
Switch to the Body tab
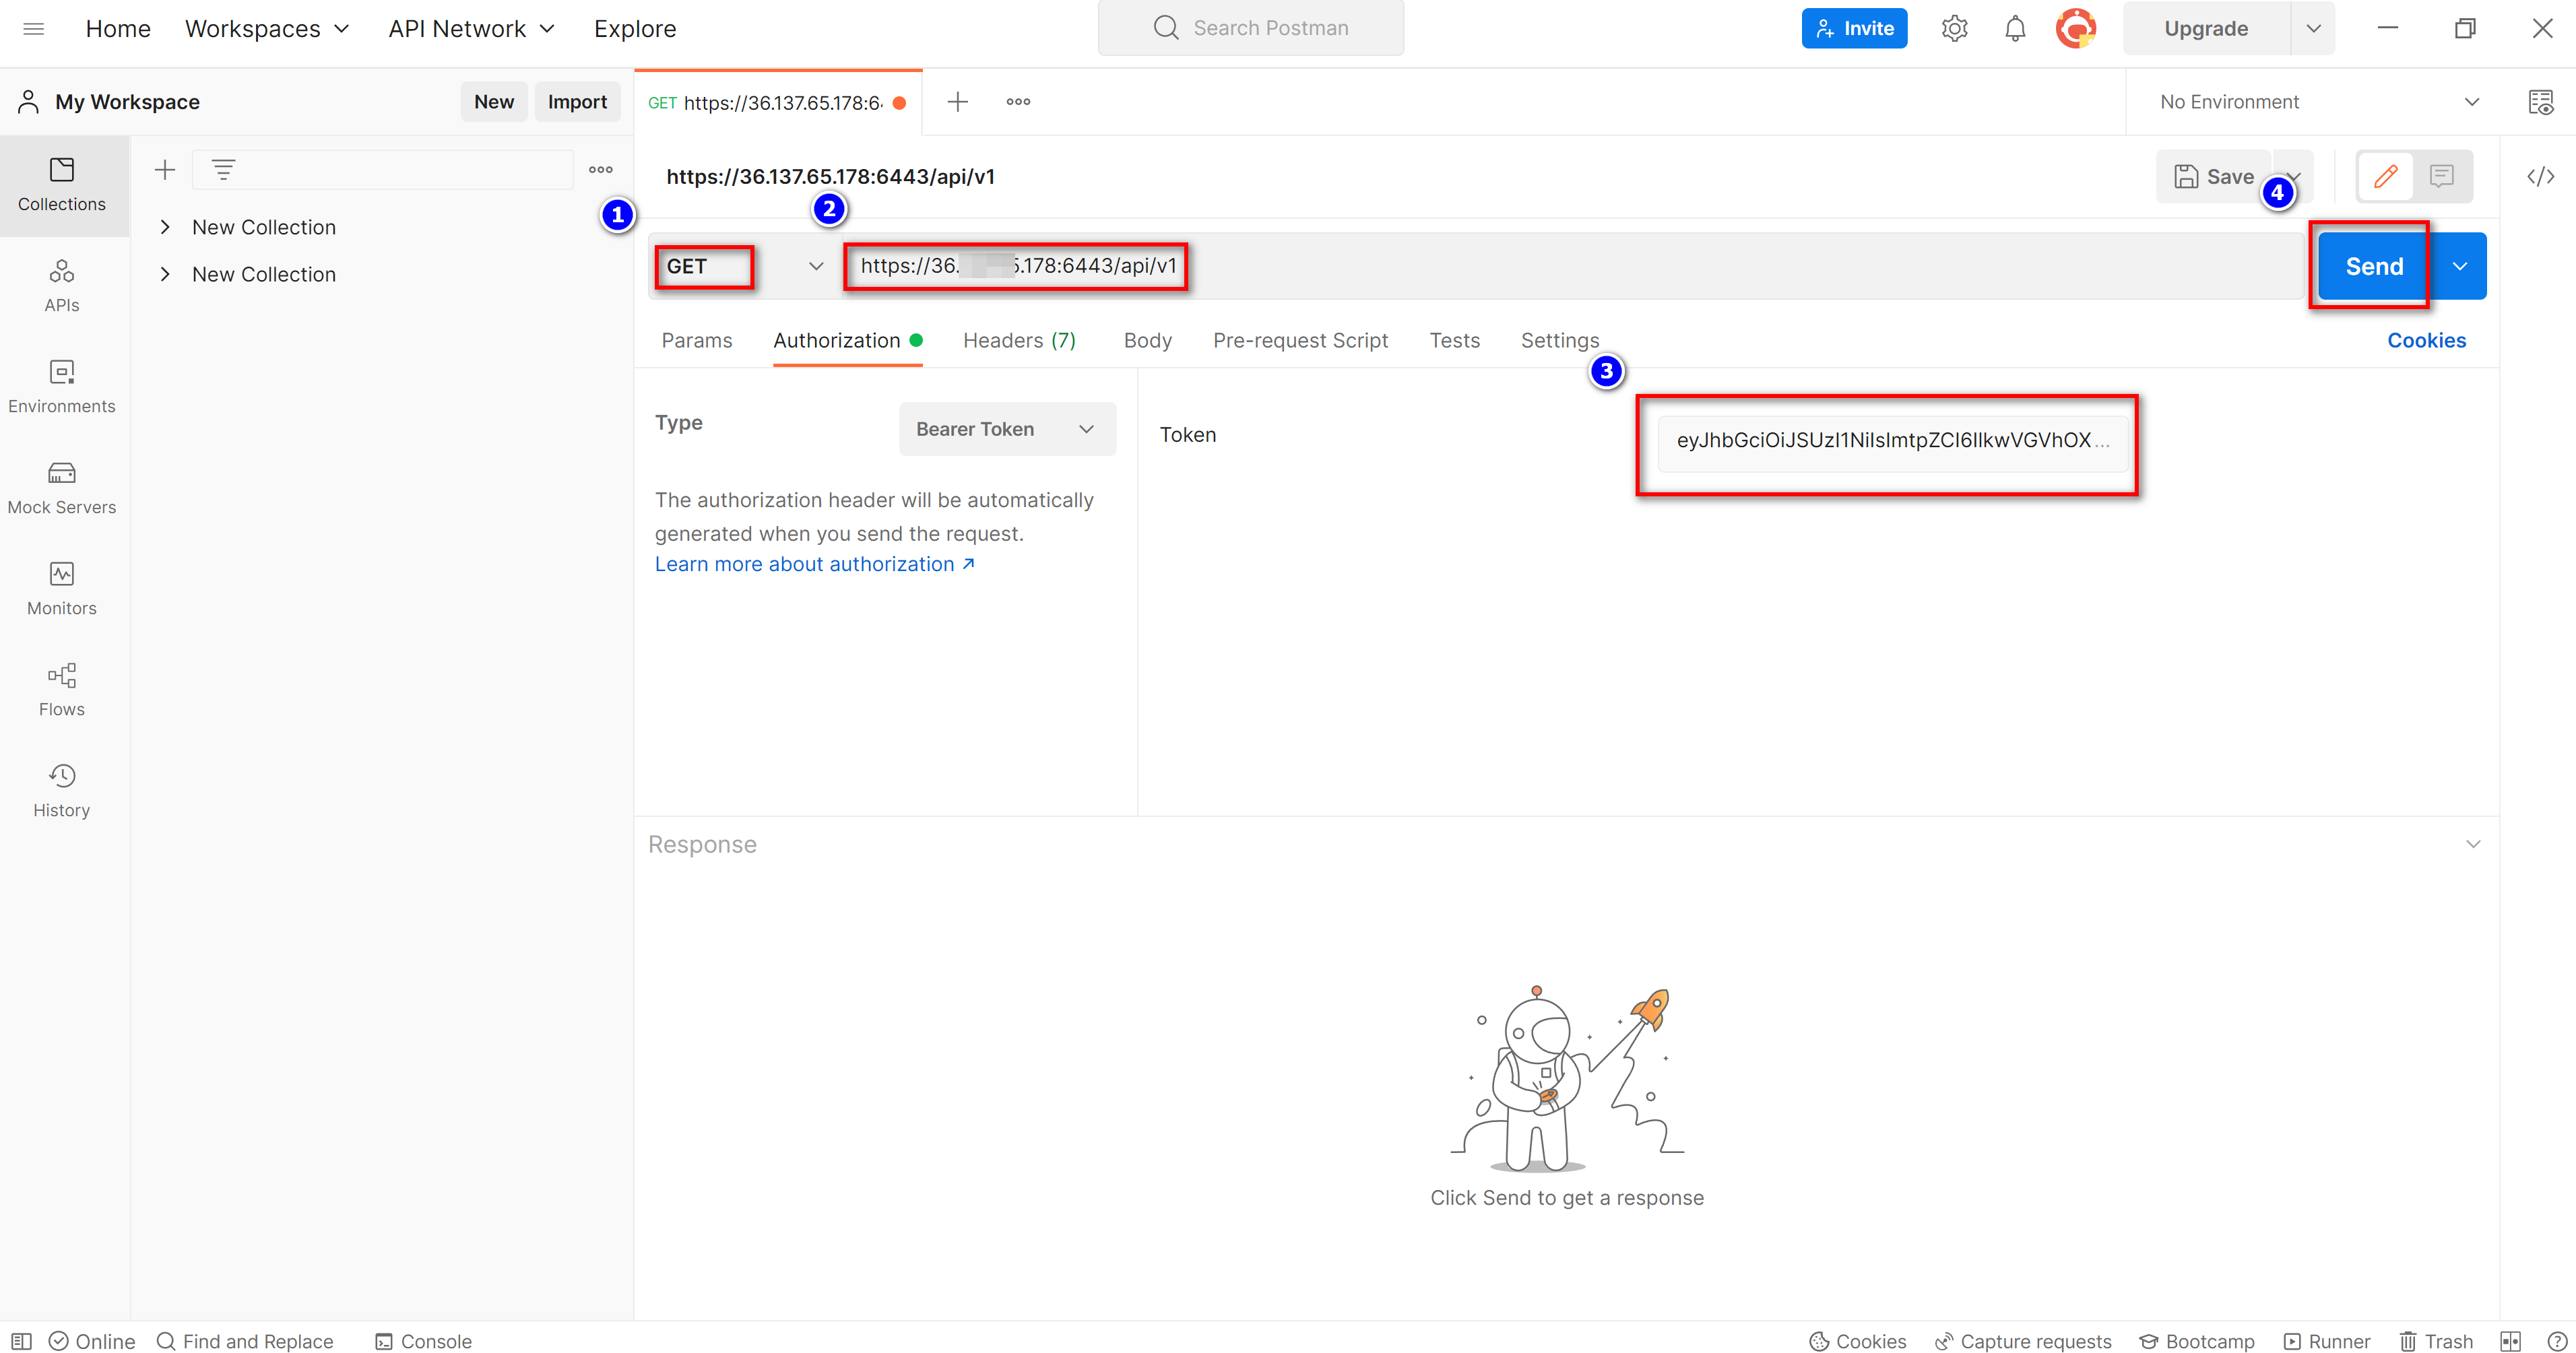[1147, 341]
